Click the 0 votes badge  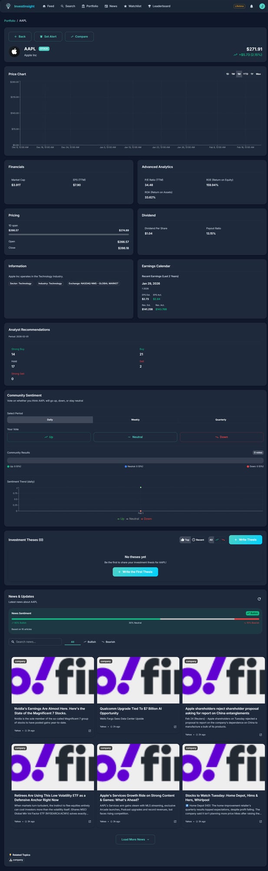pyautogui.click(x=258, y=452)
